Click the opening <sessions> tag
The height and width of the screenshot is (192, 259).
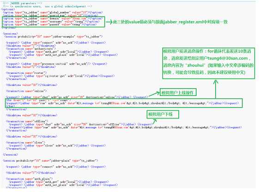click(10, 34)
